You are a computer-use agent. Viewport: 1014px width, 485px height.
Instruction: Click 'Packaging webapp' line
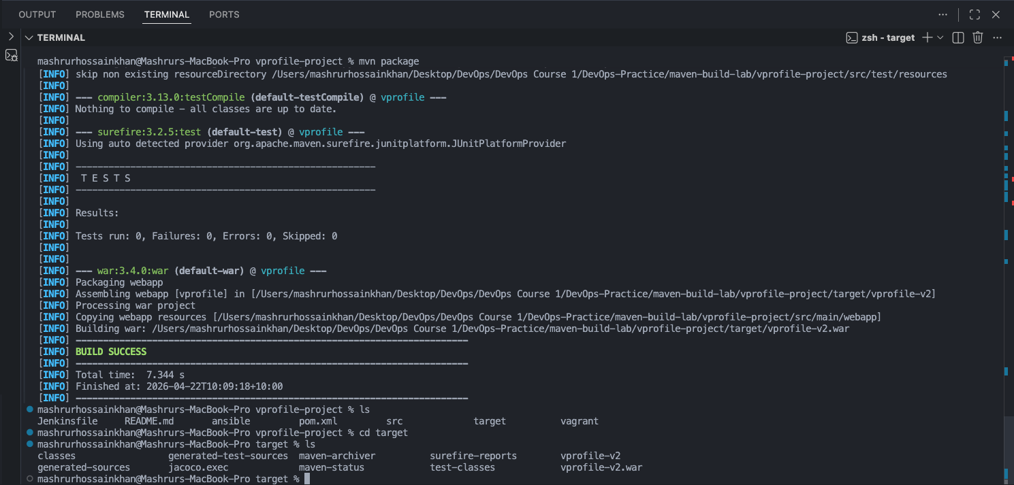click(x=119, y=282)
